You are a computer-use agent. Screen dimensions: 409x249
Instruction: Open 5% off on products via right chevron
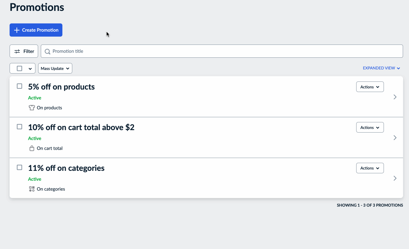pos(395,97)
